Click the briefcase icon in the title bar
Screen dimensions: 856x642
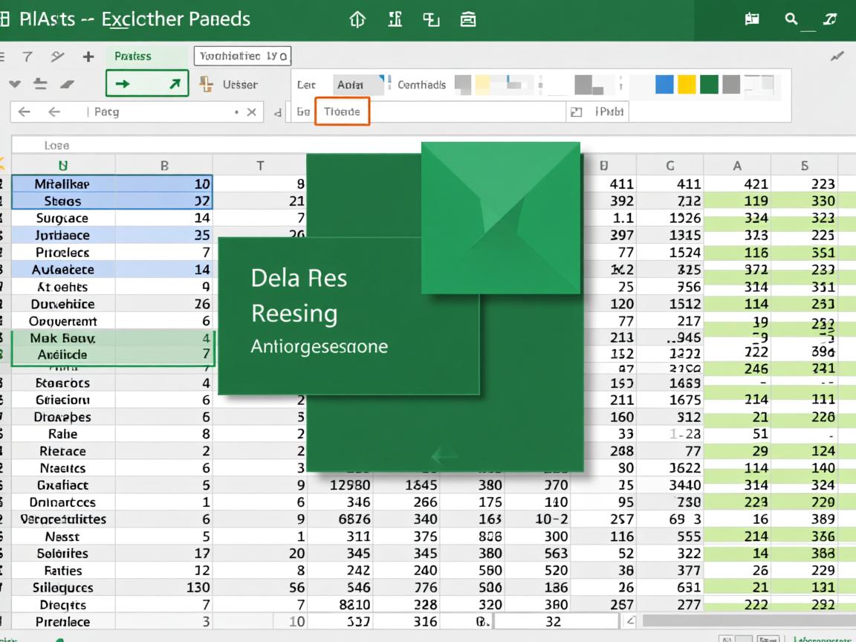coord(468,20)
